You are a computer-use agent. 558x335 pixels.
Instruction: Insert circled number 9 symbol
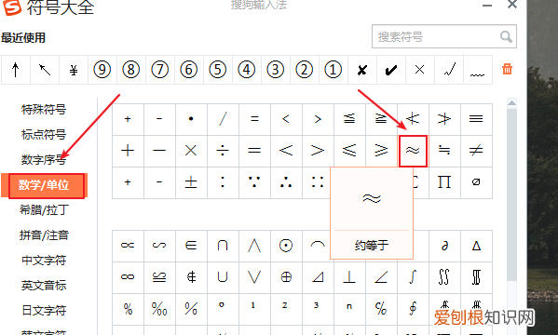click(102, 70)
